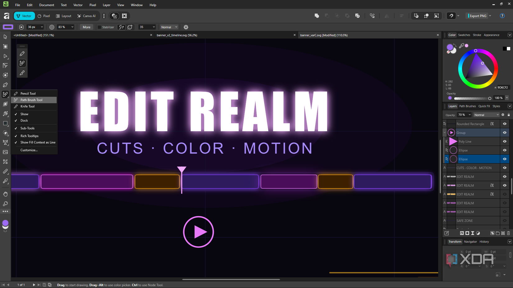
Task: Switch to the Layout studio
Action: tap(63, 16)
